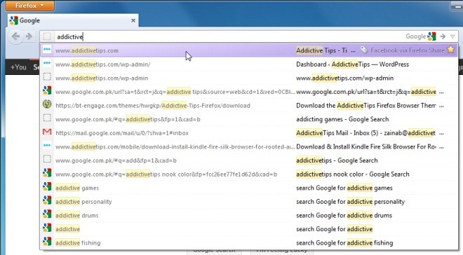Click 'search Google for addictive' title text
Viewport: 463px width, 255px height.
[x=334, y=229]
